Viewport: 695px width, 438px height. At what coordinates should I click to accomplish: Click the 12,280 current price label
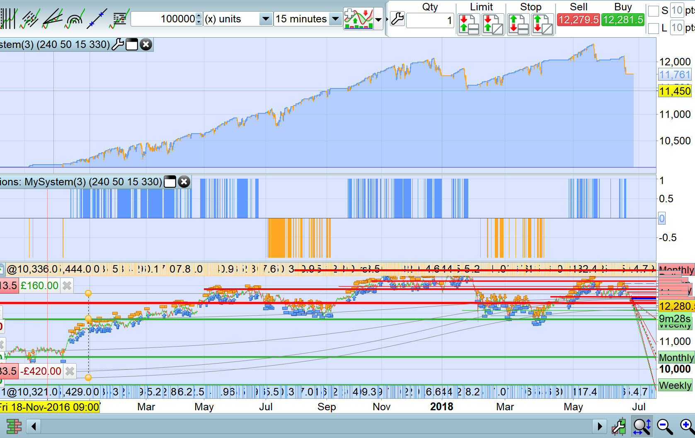676,306
